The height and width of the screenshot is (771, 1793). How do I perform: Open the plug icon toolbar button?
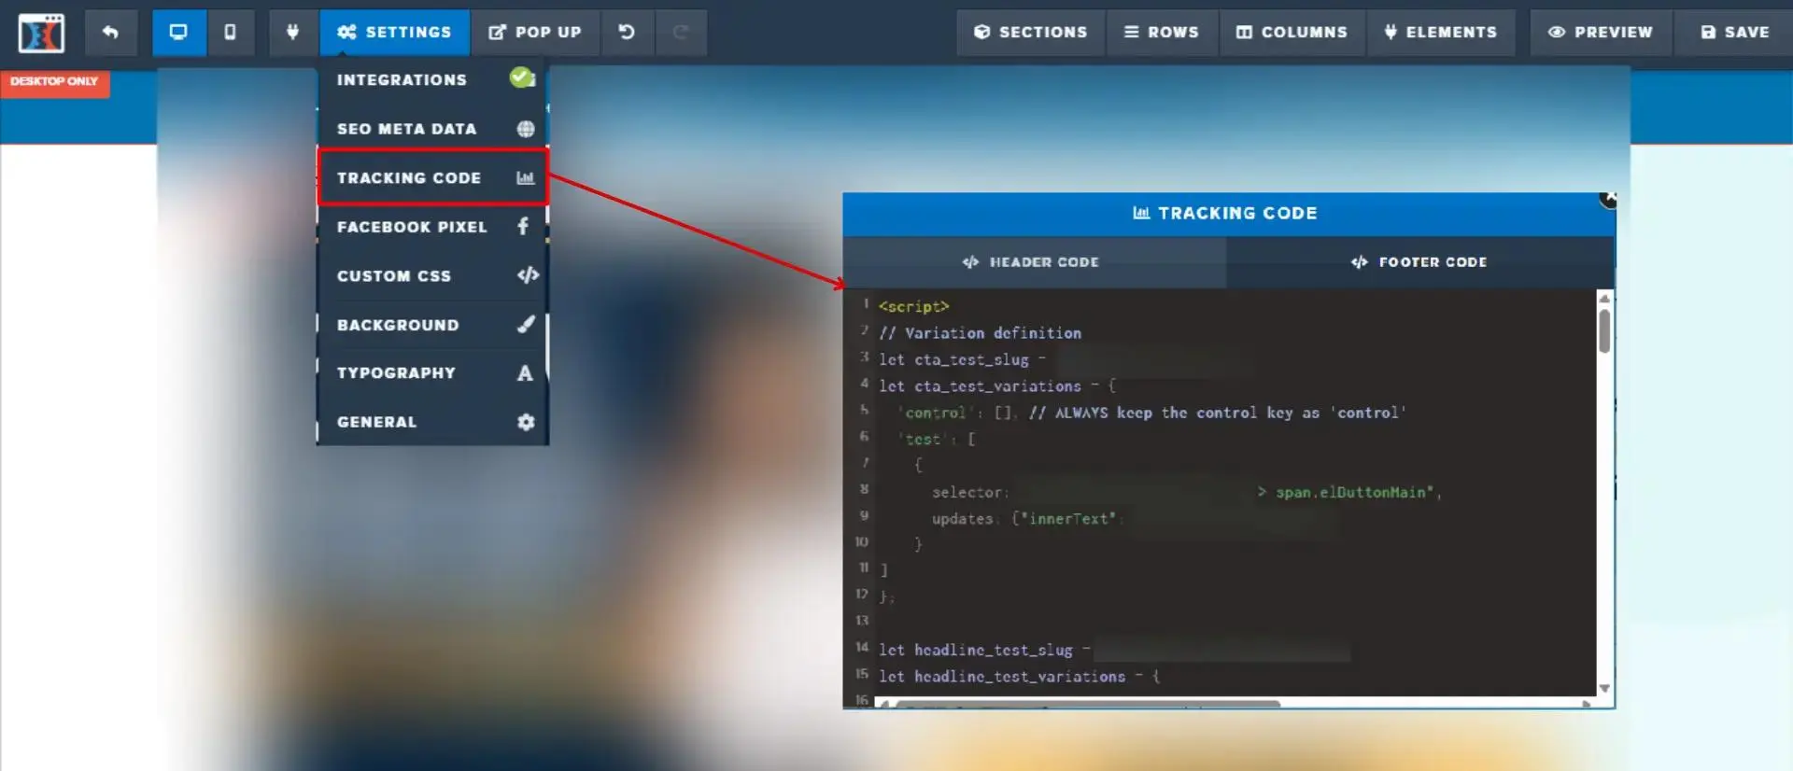click(x=293, y=33)
